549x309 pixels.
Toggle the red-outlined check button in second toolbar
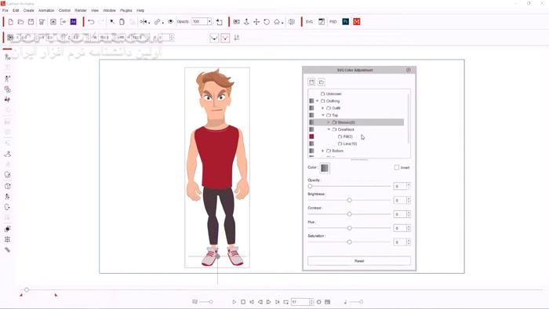click(x=225, y=38)
